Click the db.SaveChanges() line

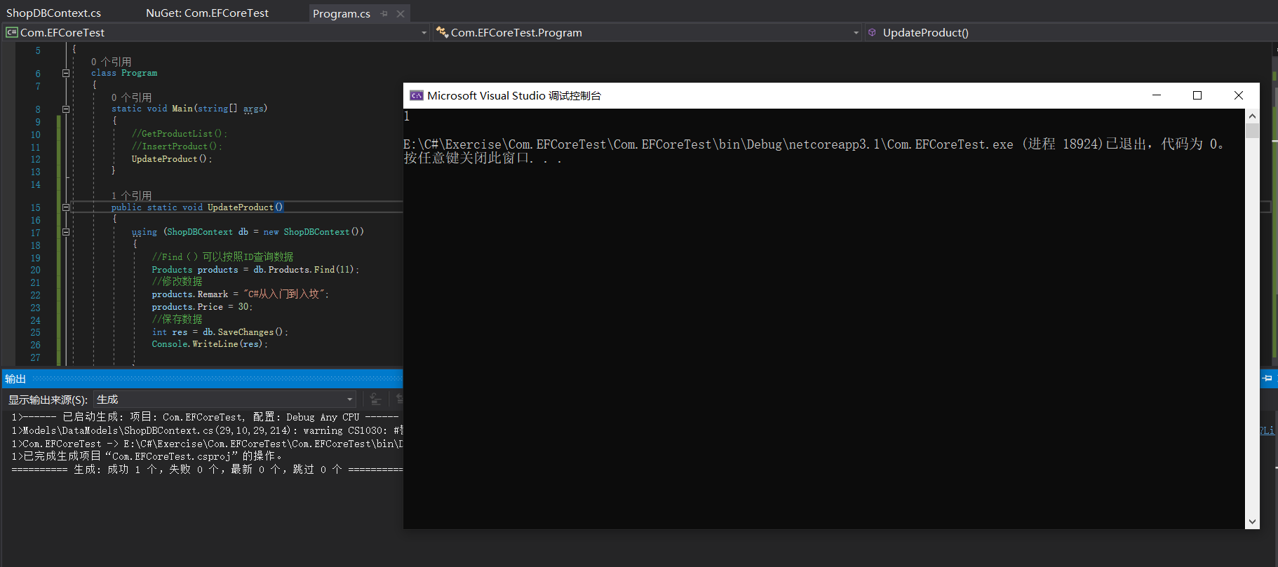click(x=220, y=332)
